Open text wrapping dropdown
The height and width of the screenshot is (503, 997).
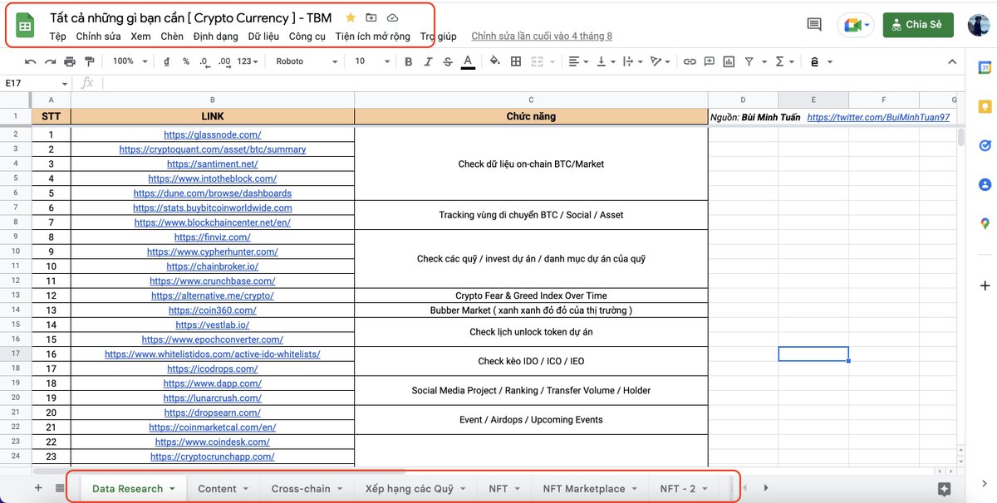tap(632, 61)
